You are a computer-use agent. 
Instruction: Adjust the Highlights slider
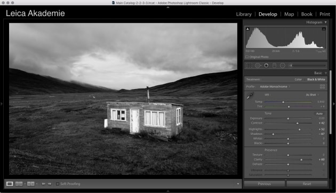[x=299, y=130]
